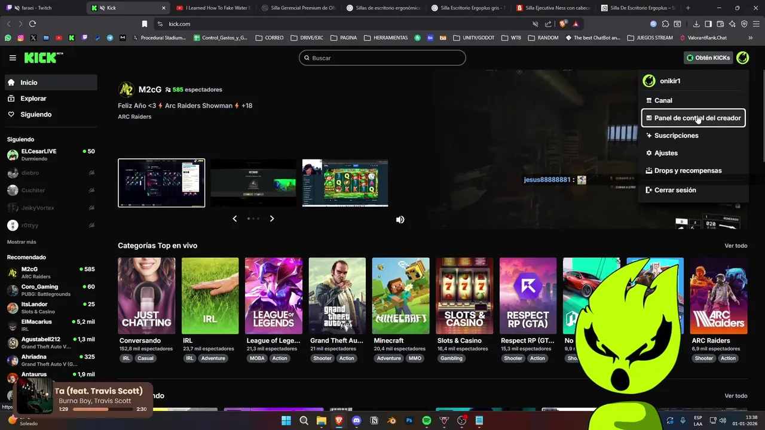Click the share page icon in address bar
Viewport: 765px width, 430px height.
[x=548, y=24]
